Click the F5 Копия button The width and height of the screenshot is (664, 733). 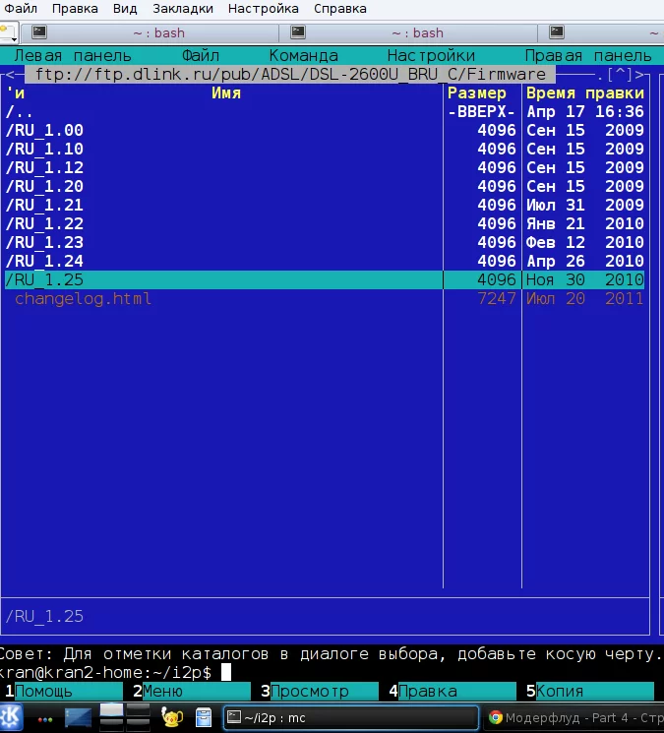pyautogui.click(x=589, y=691)
